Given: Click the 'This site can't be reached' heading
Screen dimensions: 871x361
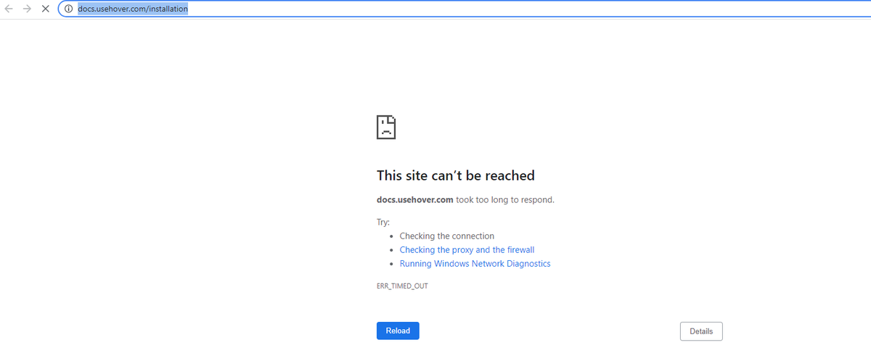Looking at the screenshot, I should (x=456, y=175).
